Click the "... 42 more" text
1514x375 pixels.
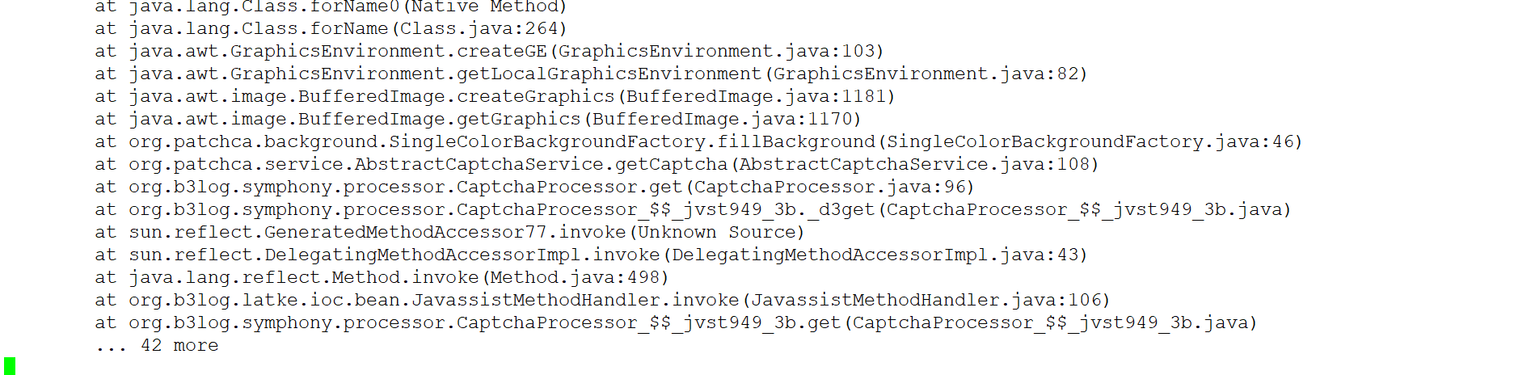pyautogui.click(x=157, y=345)
